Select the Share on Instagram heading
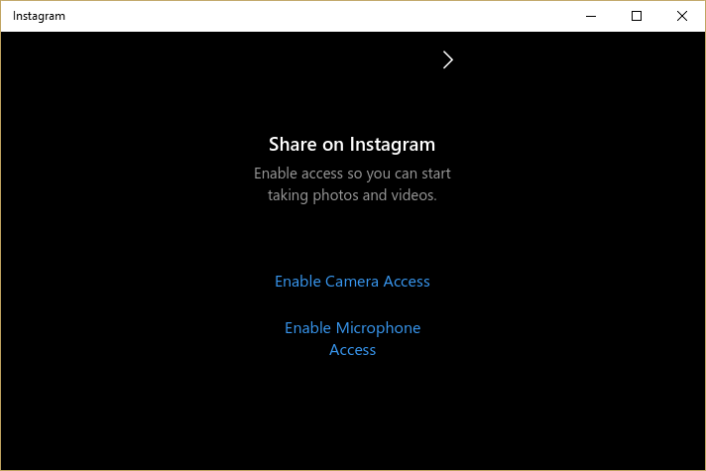 point(352,145)
